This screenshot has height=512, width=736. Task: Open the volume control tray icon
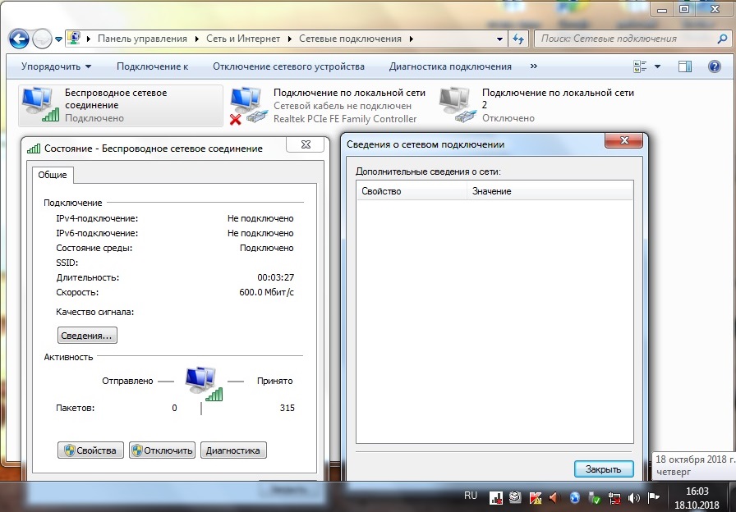point(633,498)
